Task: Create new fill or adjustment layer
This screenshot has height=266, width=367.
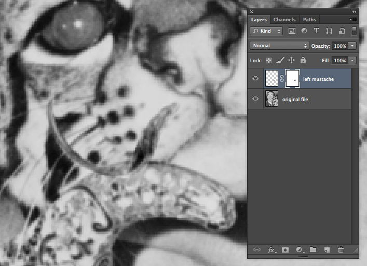Action: pos(300,250)
